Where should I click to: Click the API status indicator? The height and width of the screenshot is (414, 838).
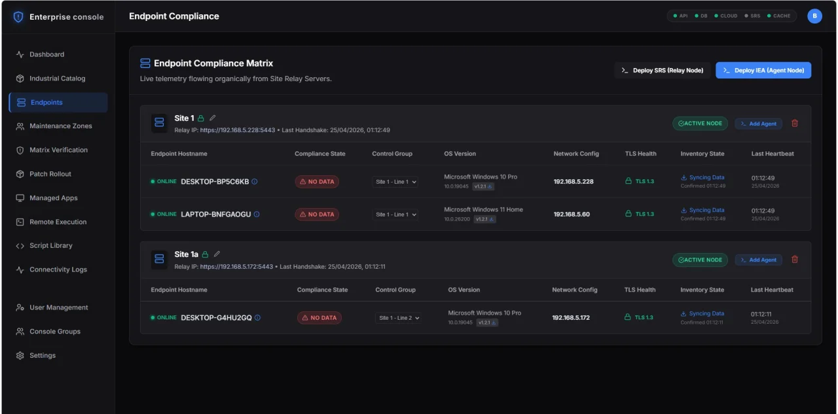680,16
